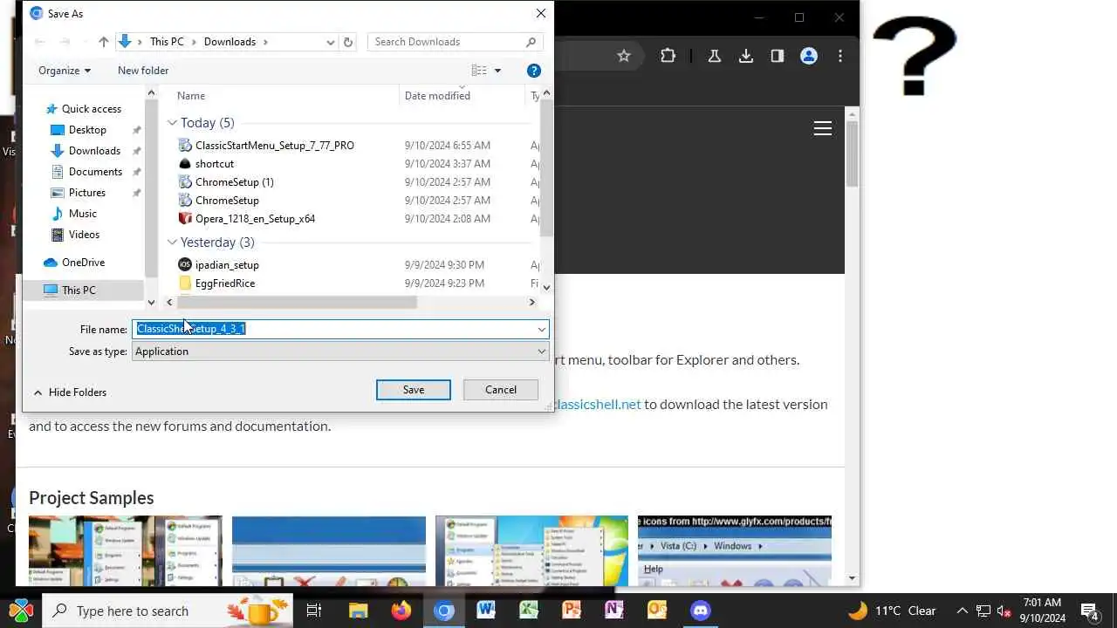Click the file list horizontal scrollbar

[298, 303]
